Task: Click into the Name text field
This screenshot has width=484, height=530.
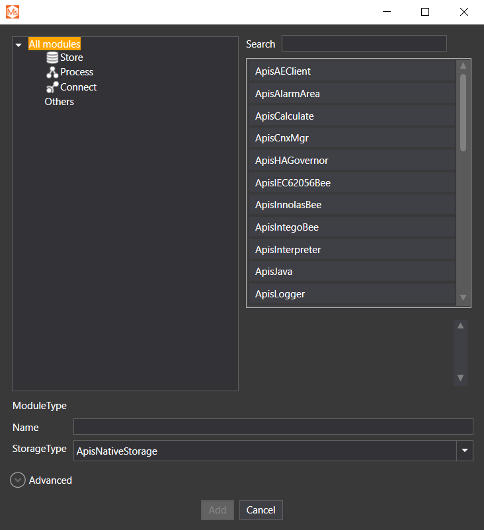Action: tap(272, 427)
